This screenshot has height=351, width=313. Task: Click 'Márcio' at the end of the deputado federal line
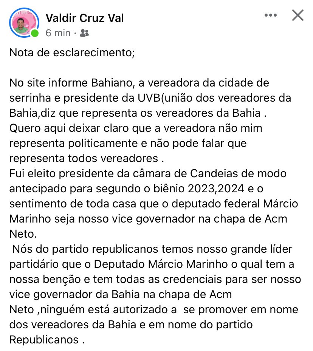(x=280, y=204)
